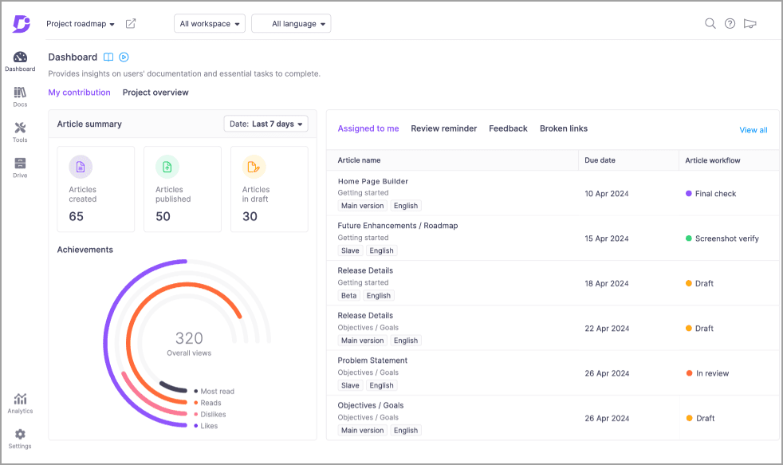Click the purple Likes arc in chart

106,344
